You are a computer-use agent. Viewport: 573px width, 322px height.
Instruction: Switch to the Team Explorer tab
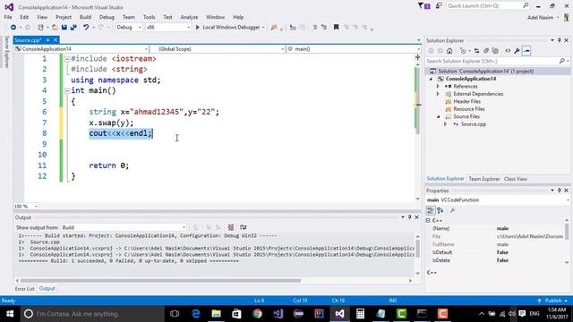pyautogui.click(x=483, y=179)
